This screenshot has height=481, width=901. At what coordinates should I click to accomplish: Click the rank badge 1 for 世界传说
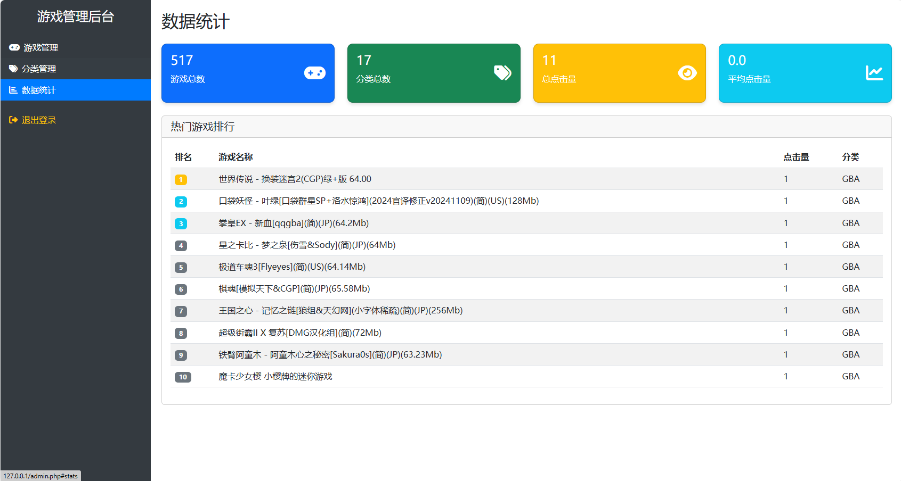[x=181, y=179]
